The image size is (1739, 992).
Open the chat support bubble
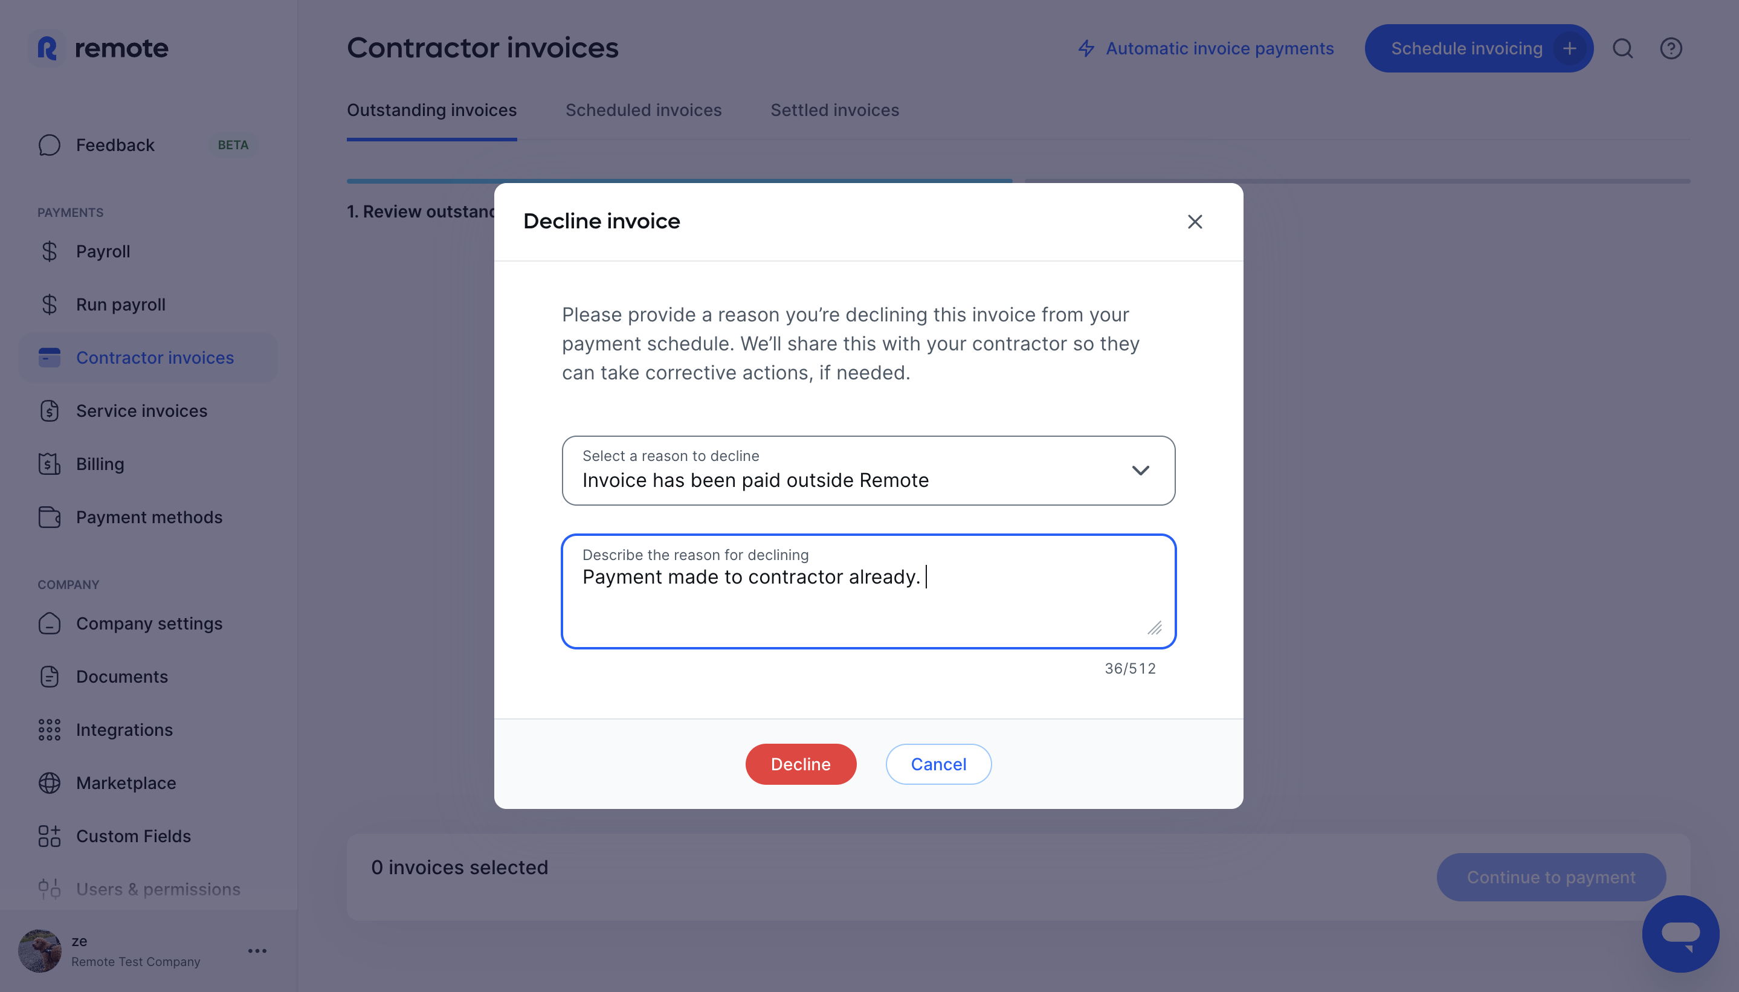[1680, 933]
